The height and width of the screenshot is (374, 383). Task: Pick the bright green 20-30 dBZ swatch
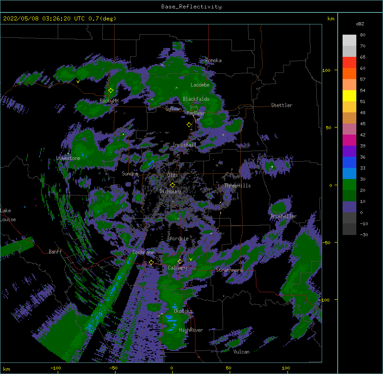click(x=349, y=185)
